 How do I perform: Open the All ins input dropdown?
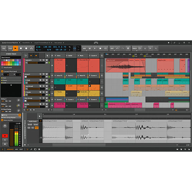coord(10,115)
